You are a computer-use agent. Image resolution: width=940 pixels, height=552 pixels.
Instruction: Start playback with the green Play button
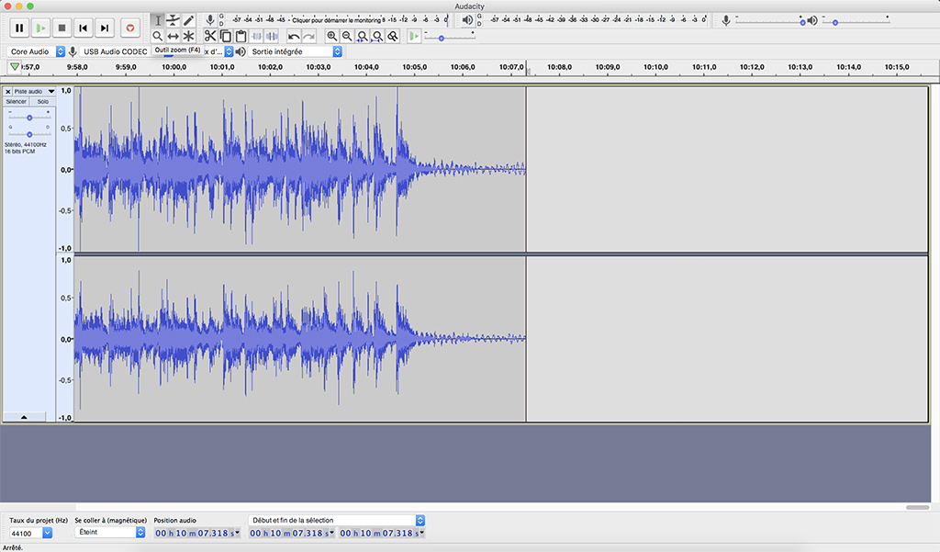40,28
